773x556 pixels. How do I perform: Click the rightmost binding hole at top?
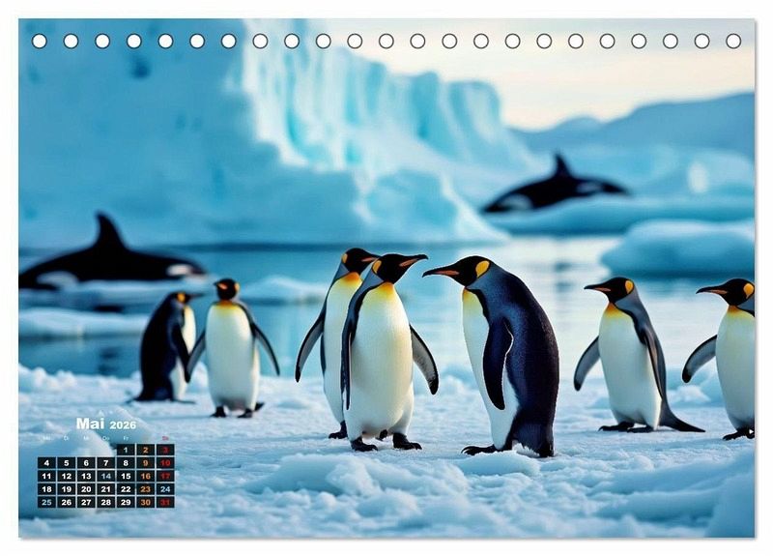pyautogui.click(x=733, y=41)
